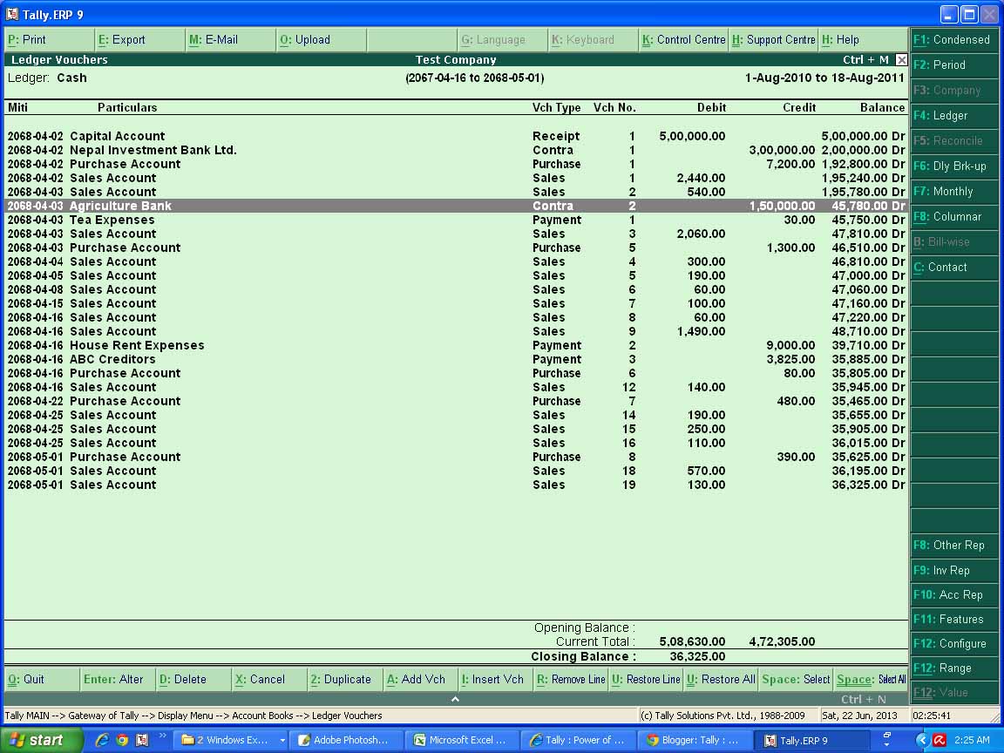Viewport: 1004px width, 753px height.
Task: Expand the calculator panel up arrow
Action: pyautogui.click(x=455, y=699)
